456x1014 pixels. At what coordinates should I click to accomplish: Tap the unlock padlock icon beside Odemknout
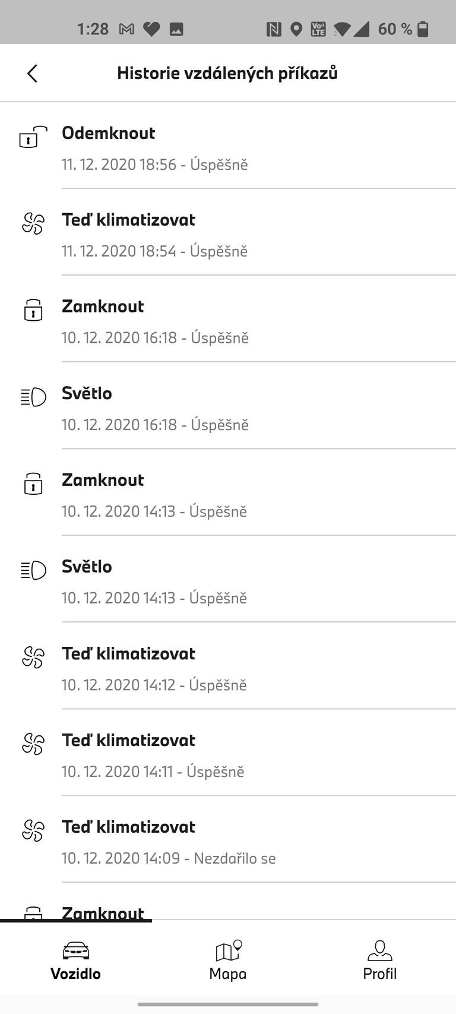[x=33, y=137]
